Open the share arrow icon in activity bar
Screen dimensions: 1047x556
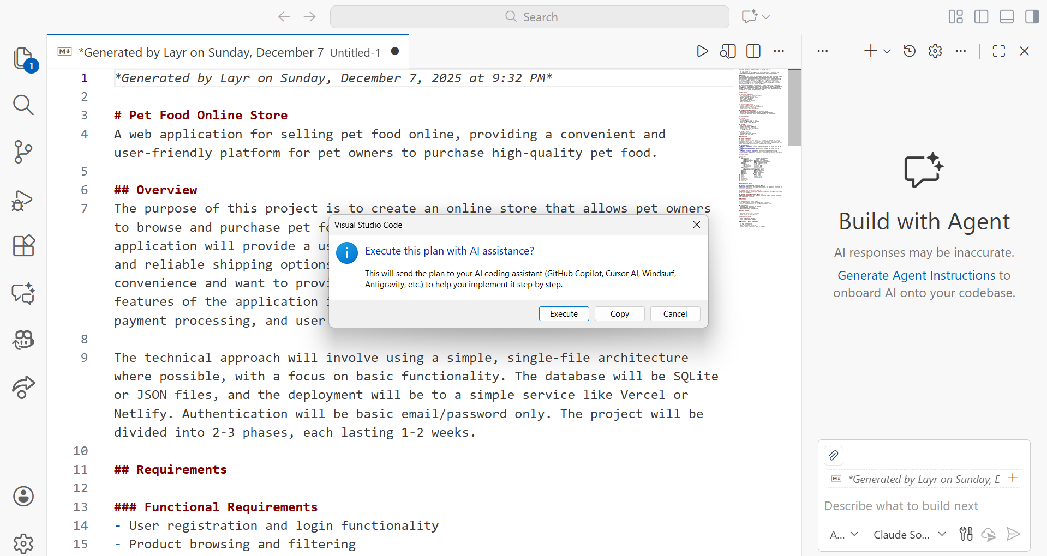click(x=23, y=388)
